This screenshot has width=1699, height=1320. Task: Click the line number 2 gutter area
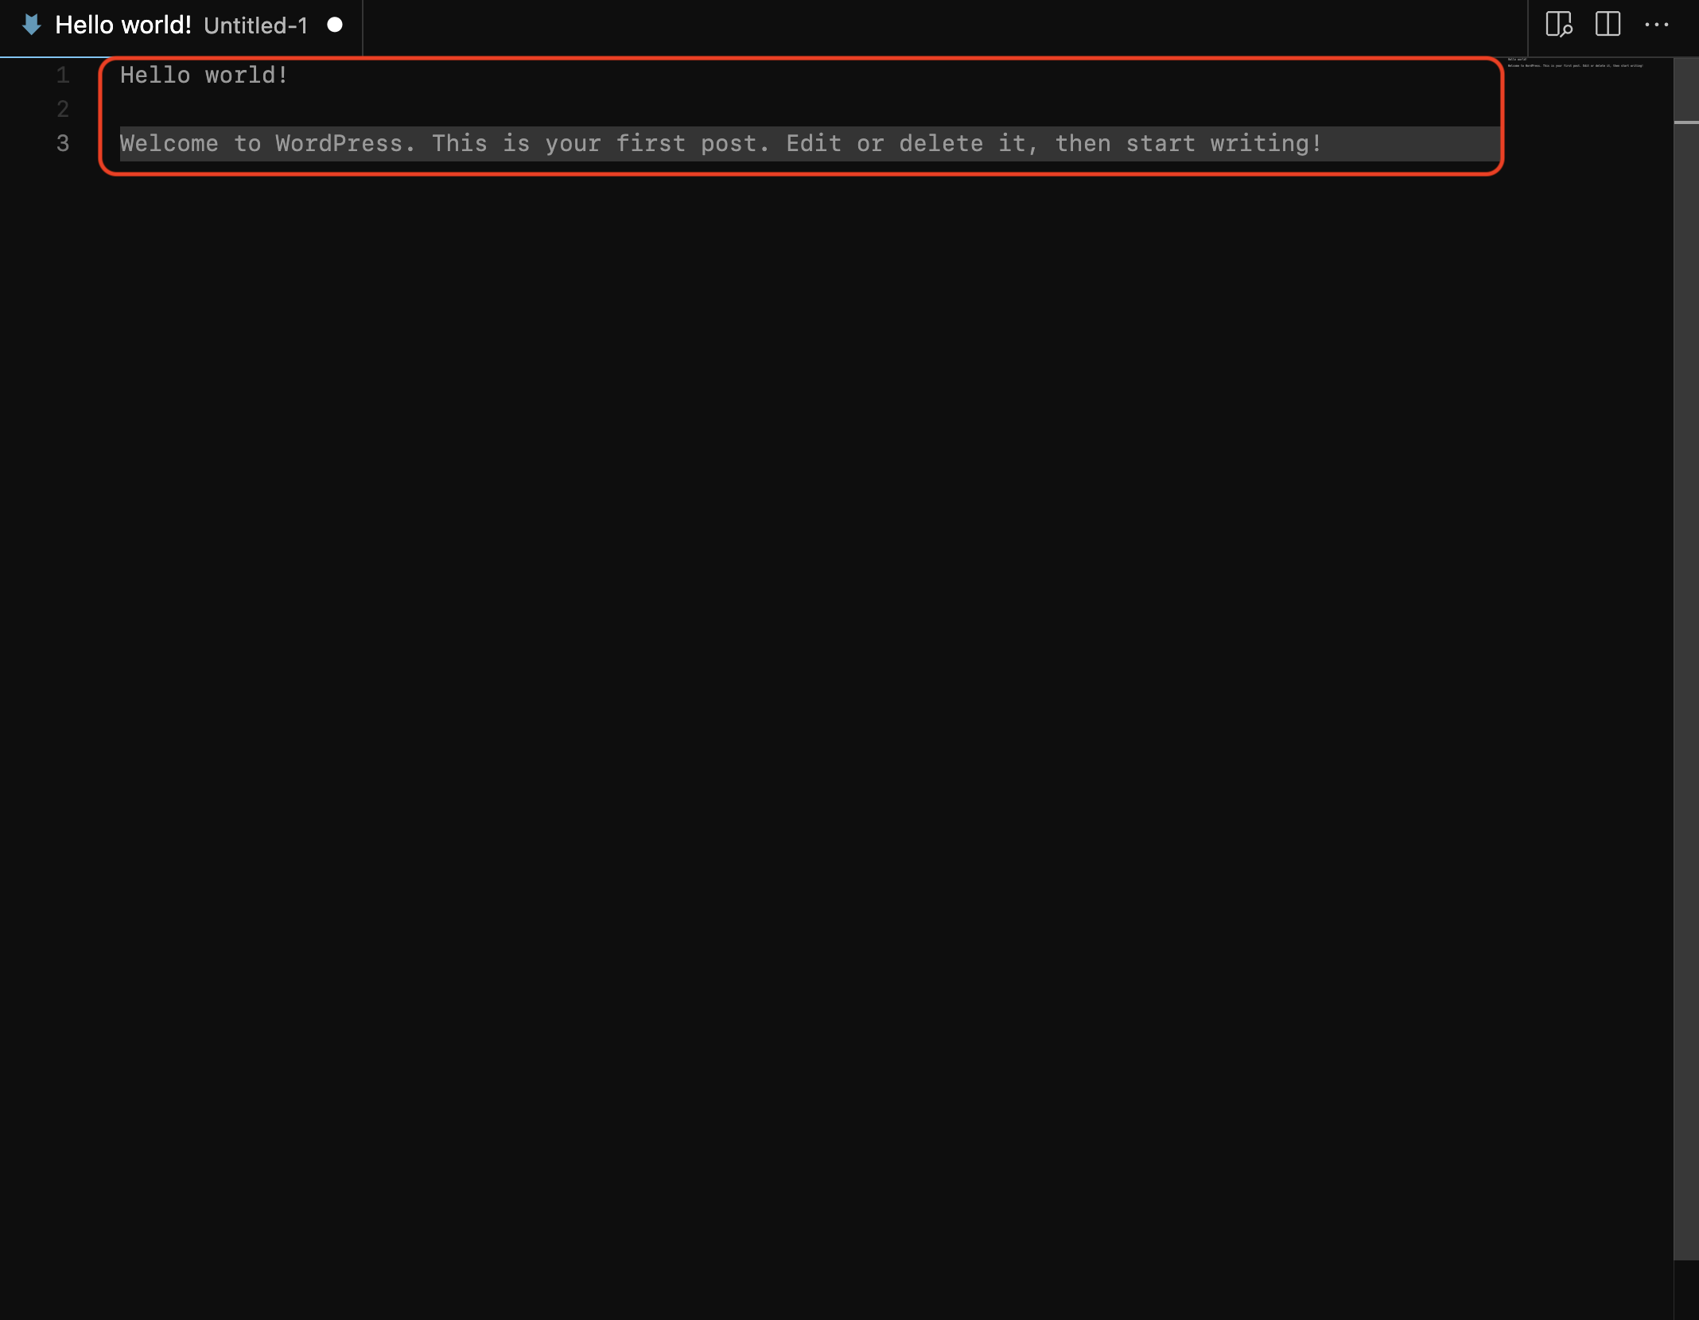(62, 109)
